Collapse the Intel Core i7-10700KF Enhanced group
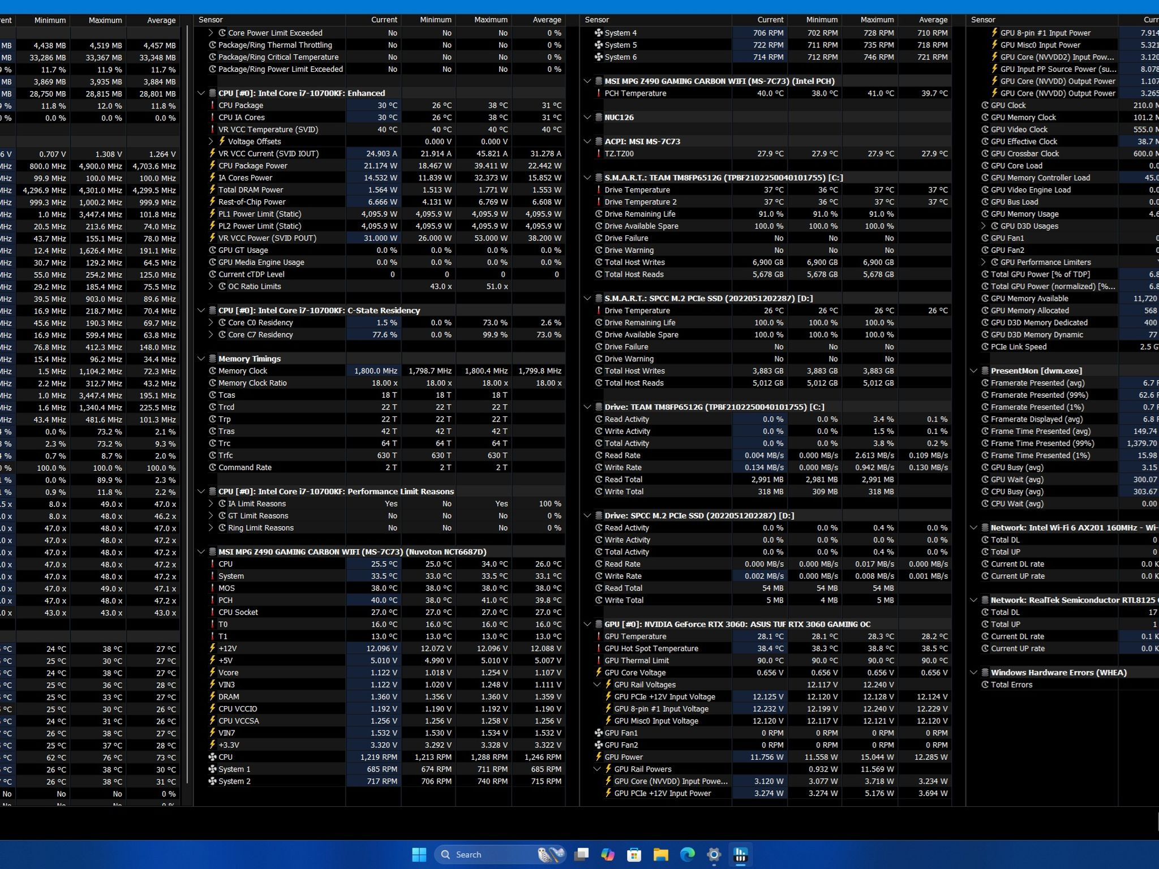The height and width of the screenshot is (869, 1159). click(x=201, y=93)
